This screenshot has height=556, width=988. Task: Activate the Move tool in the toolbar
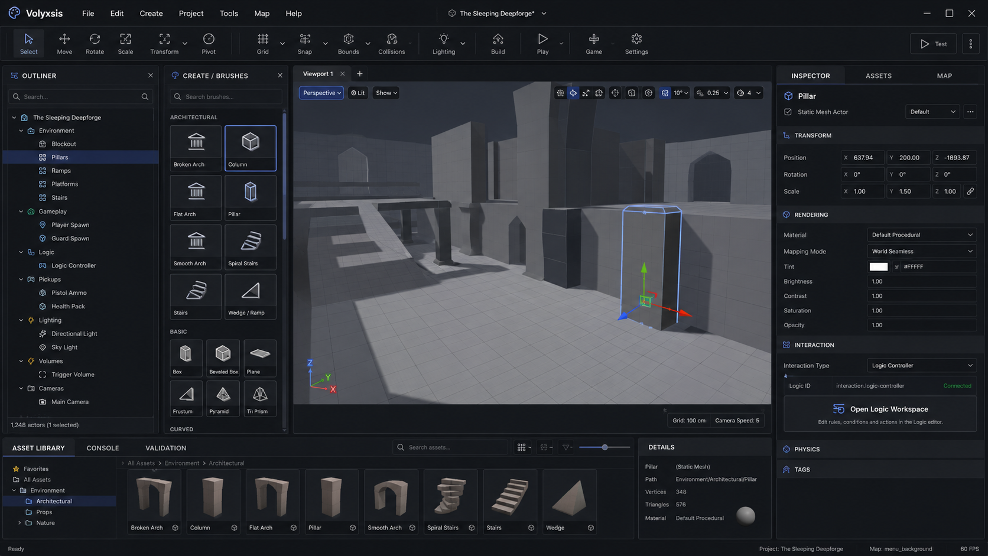point(64,43)
